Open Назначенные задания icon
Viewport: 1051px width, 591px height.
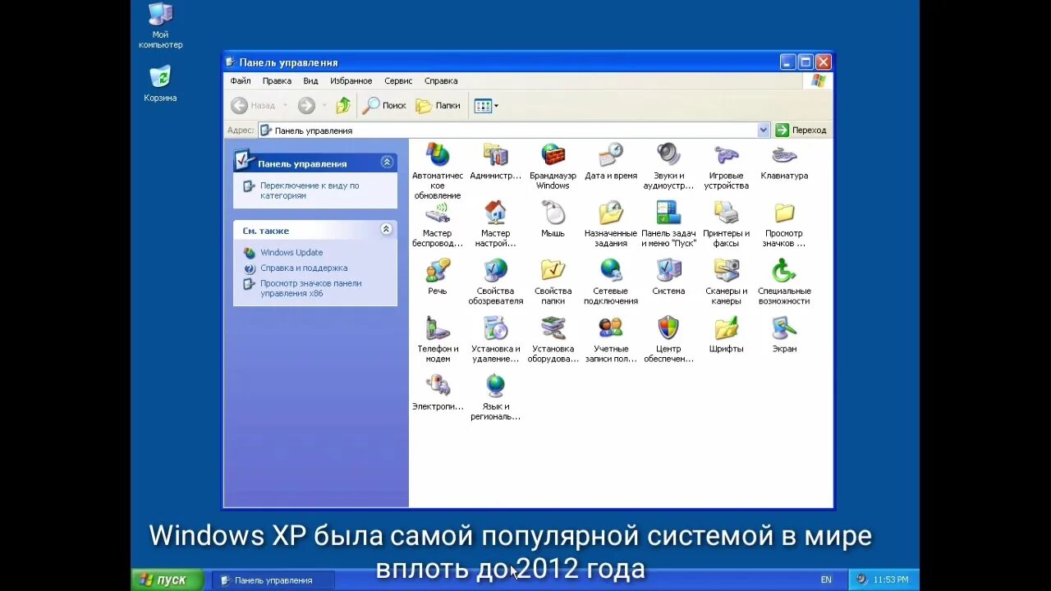[x=611, y=213]
